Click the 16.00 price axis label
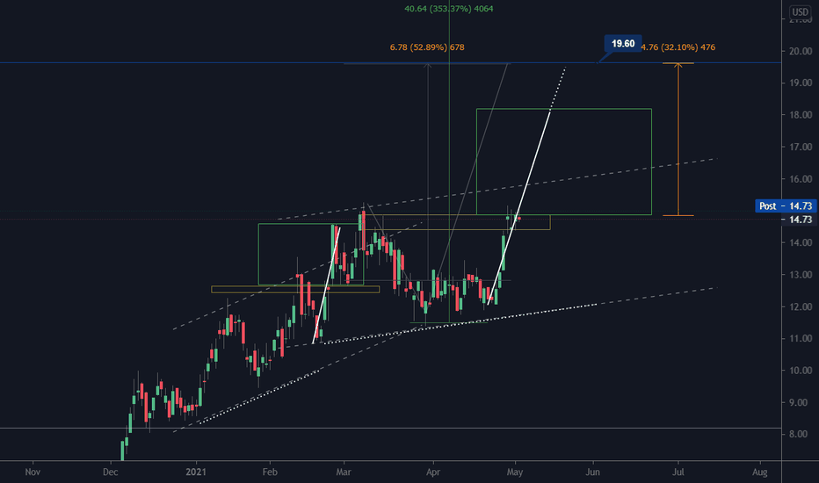Image resolution: width=819 pixels, height=483 pixels. coord(801,179)
